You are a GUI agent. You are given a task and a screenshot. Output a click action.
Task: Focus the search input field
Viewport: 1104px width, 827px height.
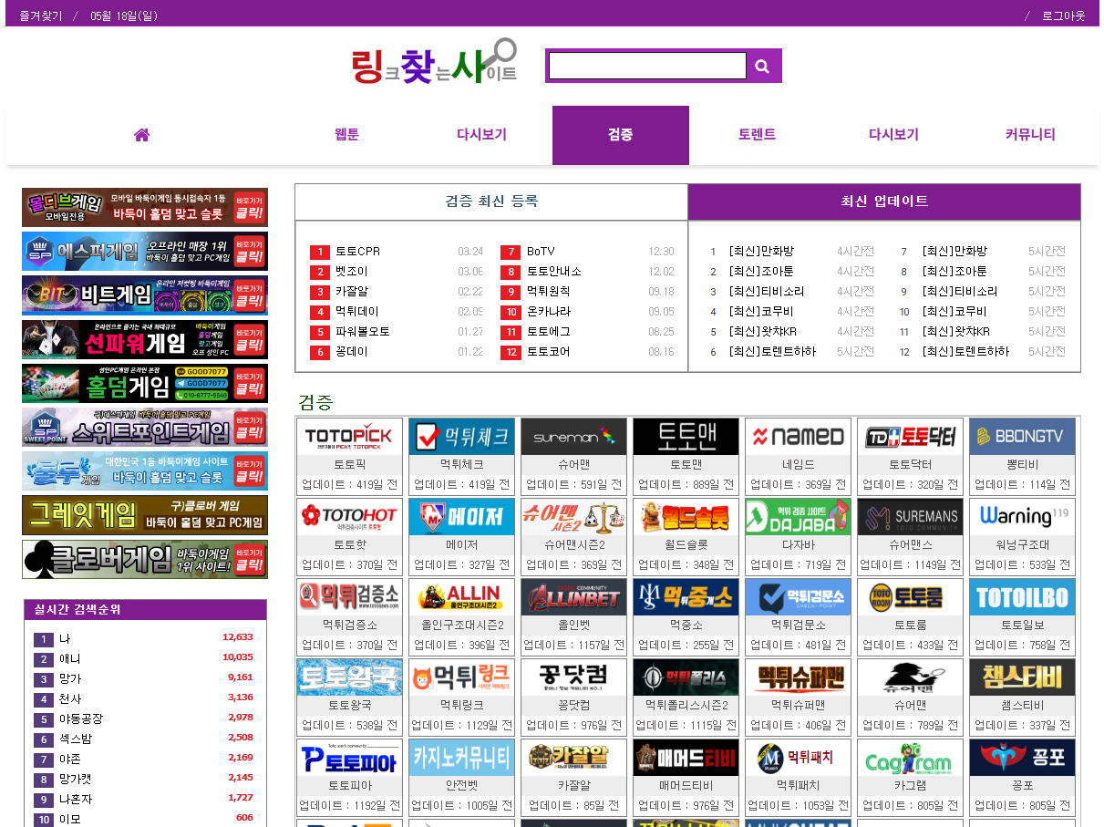click(x=647, y=66)
